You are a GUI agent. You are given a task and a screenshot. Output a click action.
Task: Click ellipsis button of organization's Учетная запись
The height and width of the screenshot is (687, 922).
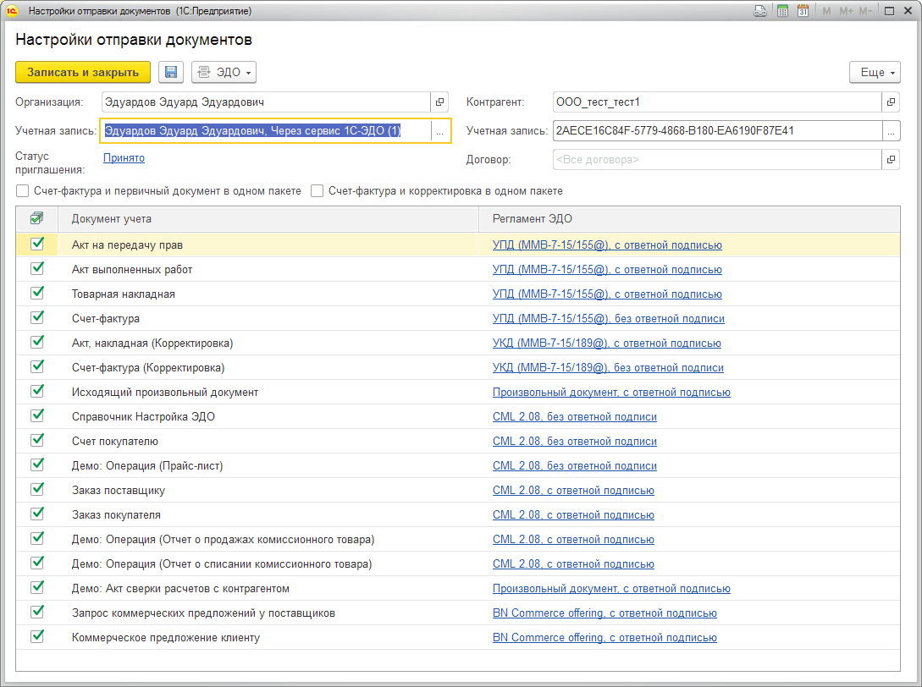click(439, 132)
